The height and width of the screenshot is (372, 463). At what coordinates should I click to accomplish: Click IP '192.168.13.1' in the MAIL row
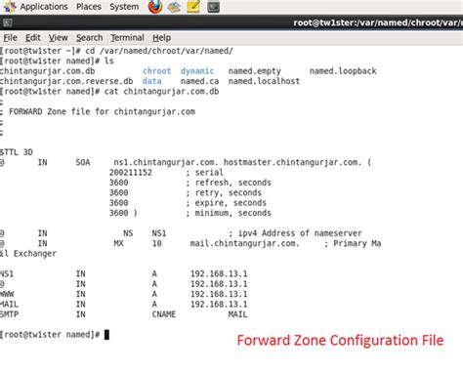tap(219, 305)
